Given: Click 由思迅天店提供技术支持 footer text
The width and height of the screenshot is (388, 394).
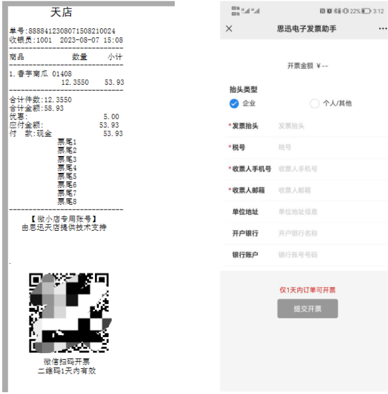Looking at the screenshot, I should click(64, 228).
